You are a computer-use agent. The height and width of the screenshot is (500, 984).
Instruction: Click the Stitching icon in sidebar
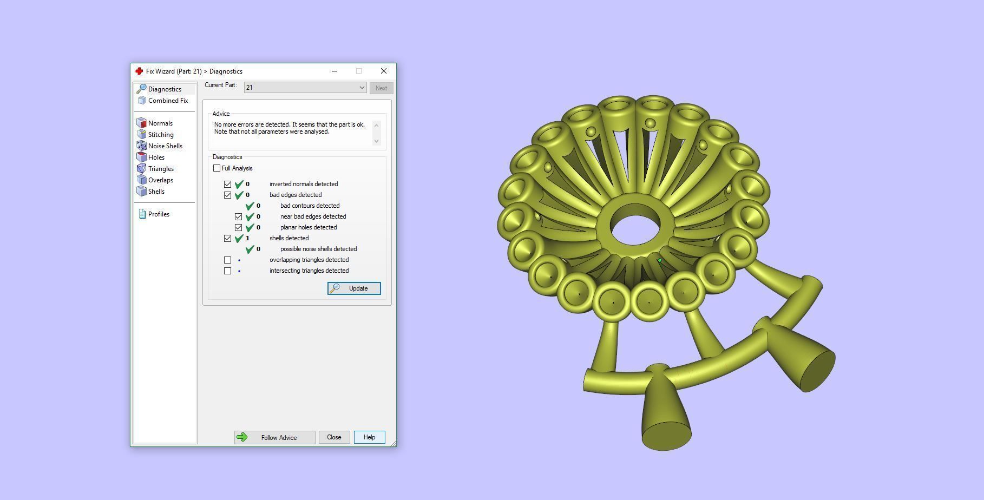point(142,134)
